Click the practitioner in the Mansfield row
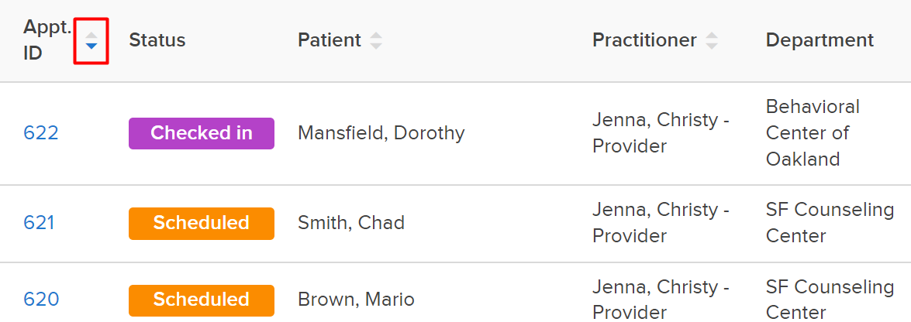 point(661,133)
